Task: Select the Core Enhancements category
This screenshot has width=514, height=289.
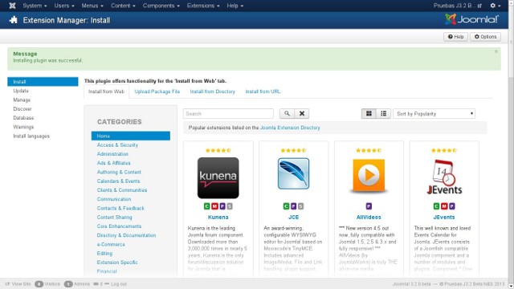Action: pyautogui.click(x=119, y=226)
